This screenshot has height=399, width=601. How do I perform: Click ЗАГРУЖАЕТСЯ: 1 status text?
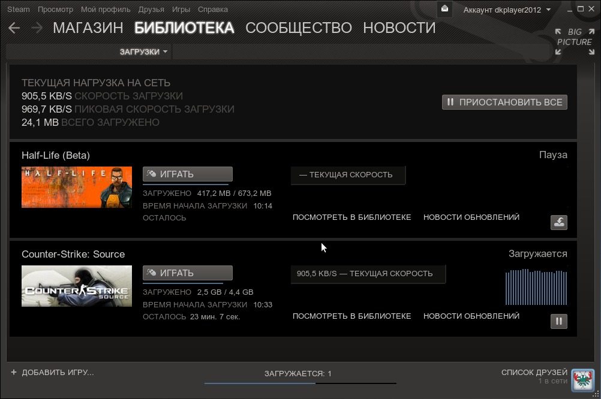coord(298,373)
